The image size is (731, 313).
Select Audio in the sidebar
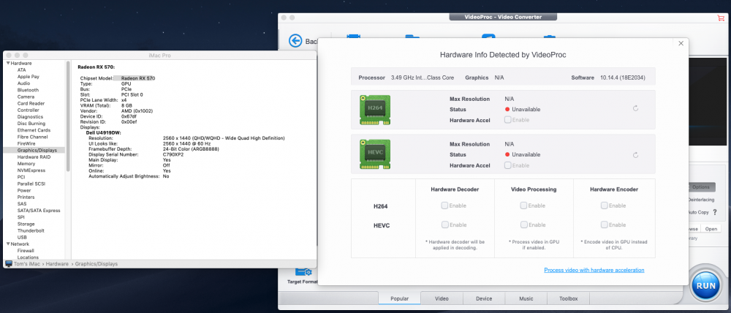point(24,83)
